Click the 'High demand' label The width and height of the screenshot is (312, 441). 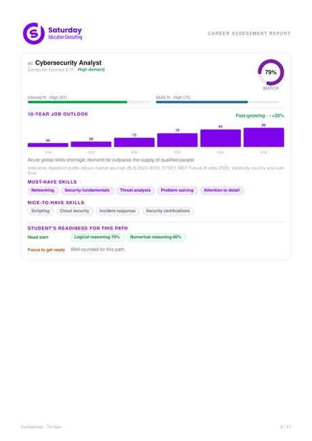click(91, 69)
